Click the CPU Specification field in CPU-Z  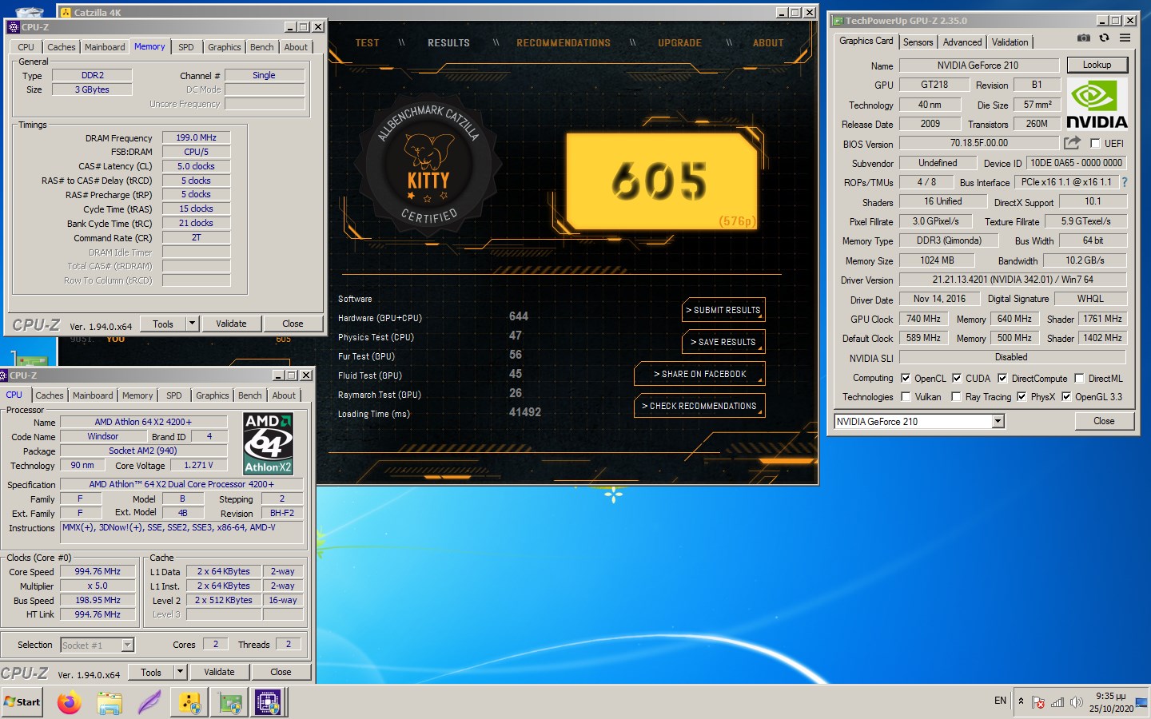click(x=181, y=484)
